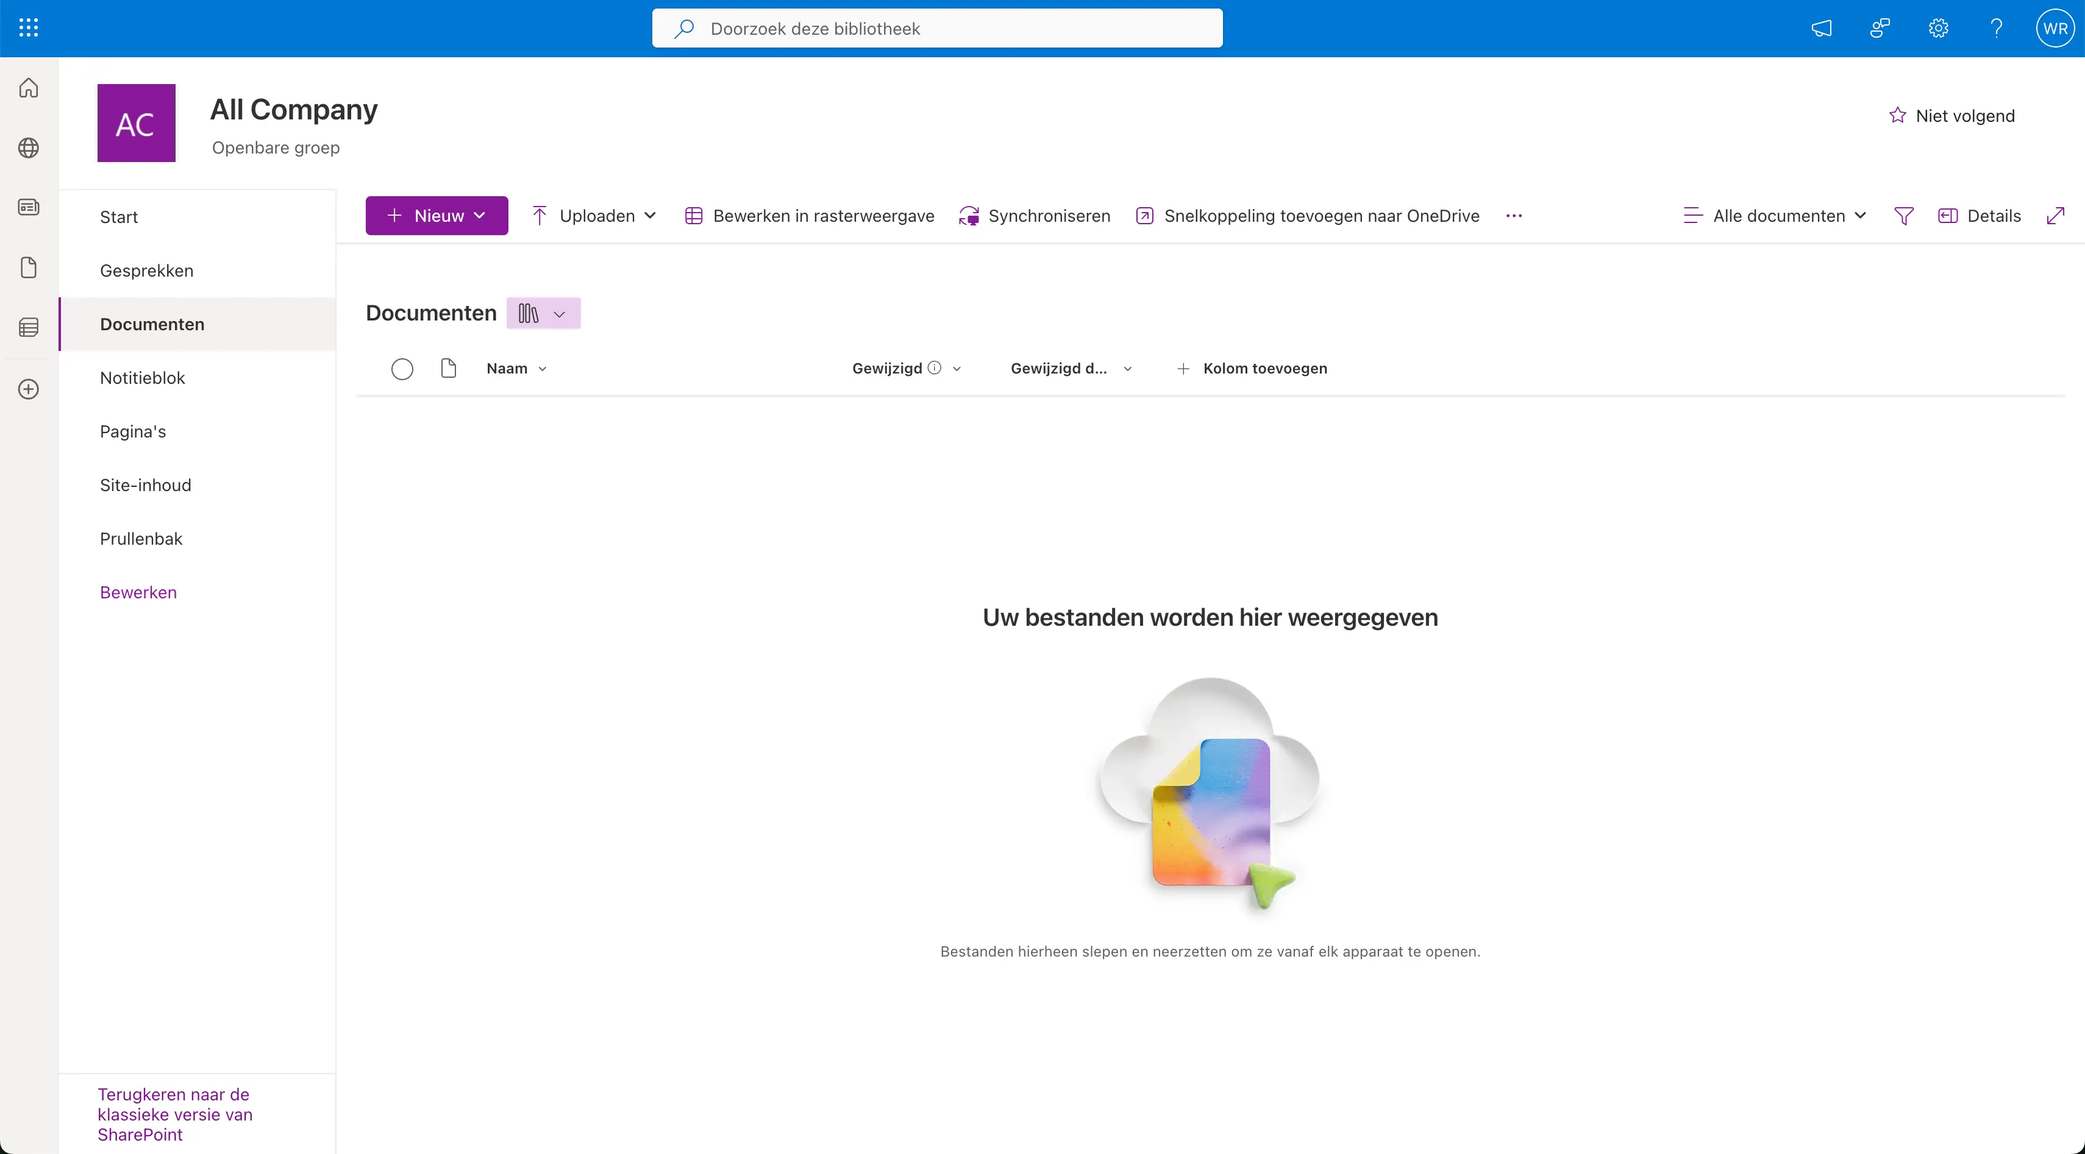Add a column with Kolom toevoegen
This screenshot has width=2085, height=1154.
pos(1252,368)
